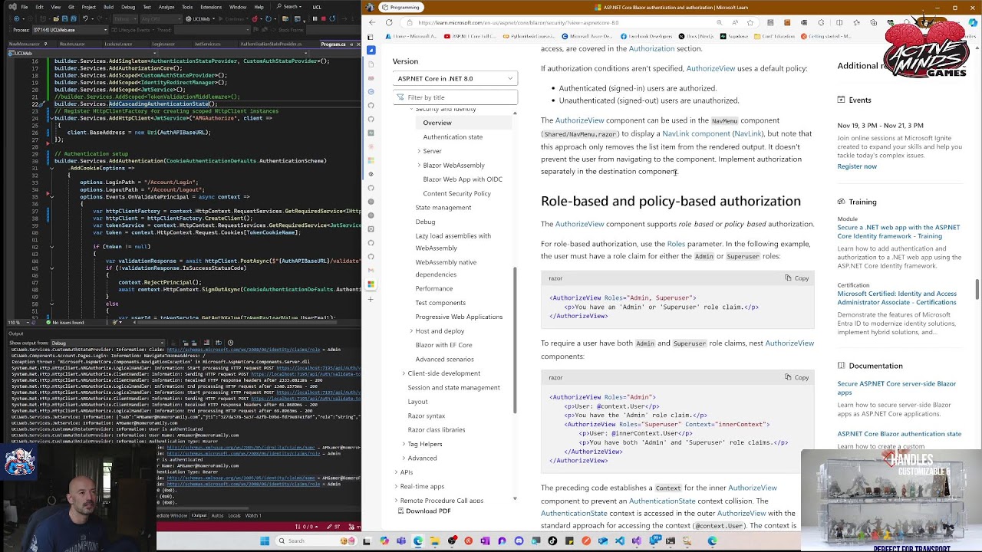The width and height of the screenshot is (982, 552).
Task: Open the Facebook Developers bookmark
Action: click(647, 36)
